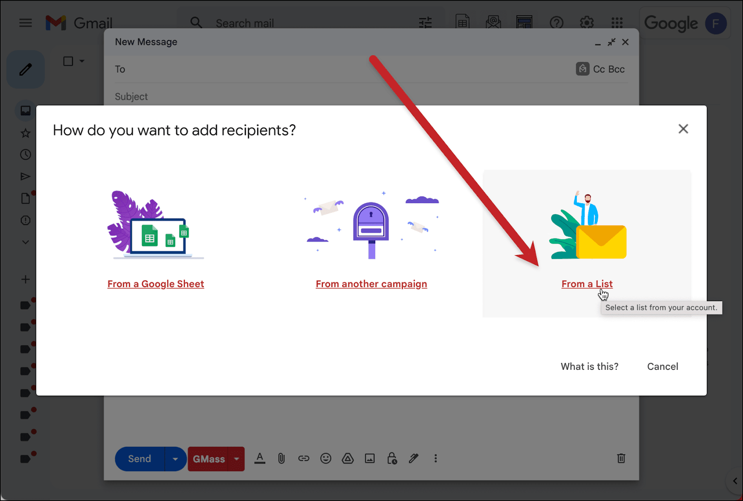The width and height of the screenshot is (743, 501).
Task: Add Cc recipients
Action: (599, 69)
